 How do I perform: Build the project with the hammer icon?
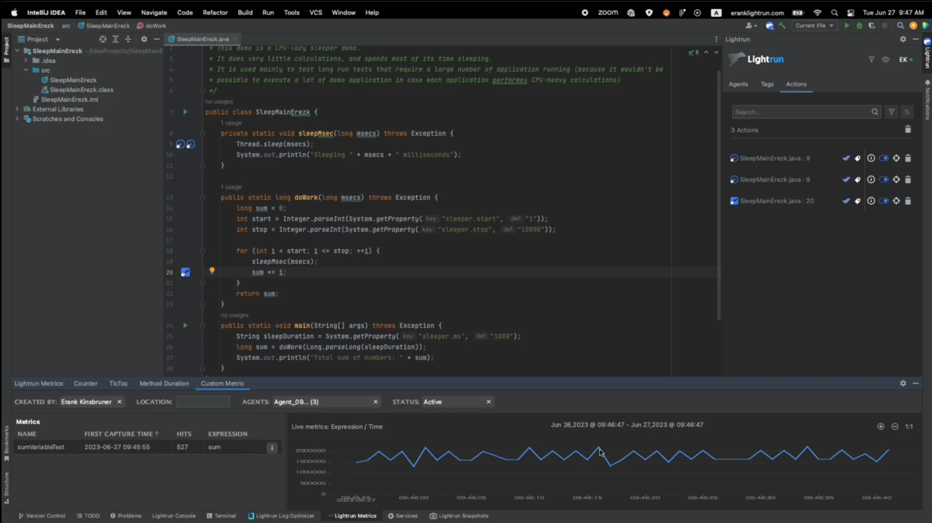[783, 25]
